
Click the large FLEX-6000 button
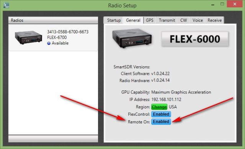(195, 39)
